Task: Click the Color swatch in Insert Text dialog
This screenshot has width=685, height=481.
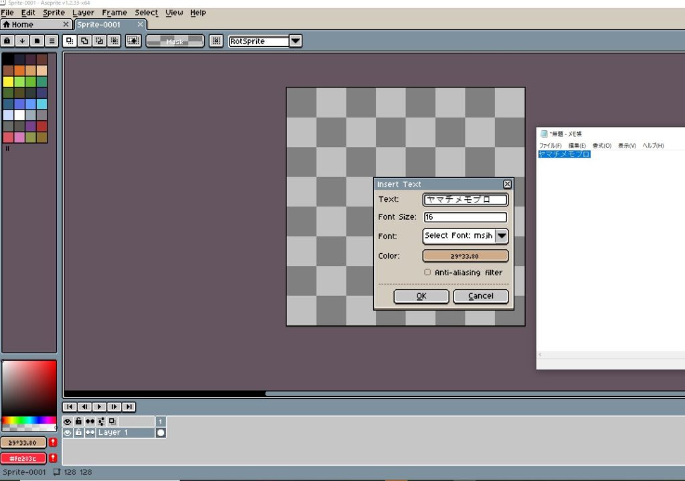Action: [466, 256]
